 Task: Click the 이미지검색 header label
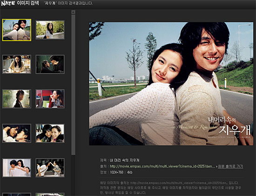pos(28,3)
